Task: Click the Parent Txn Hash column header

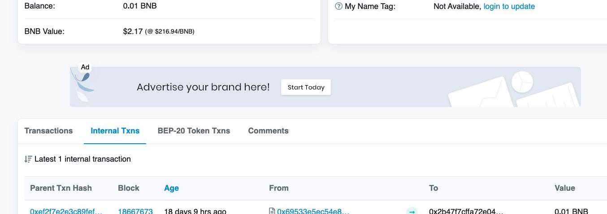Action: coord(61,188)
